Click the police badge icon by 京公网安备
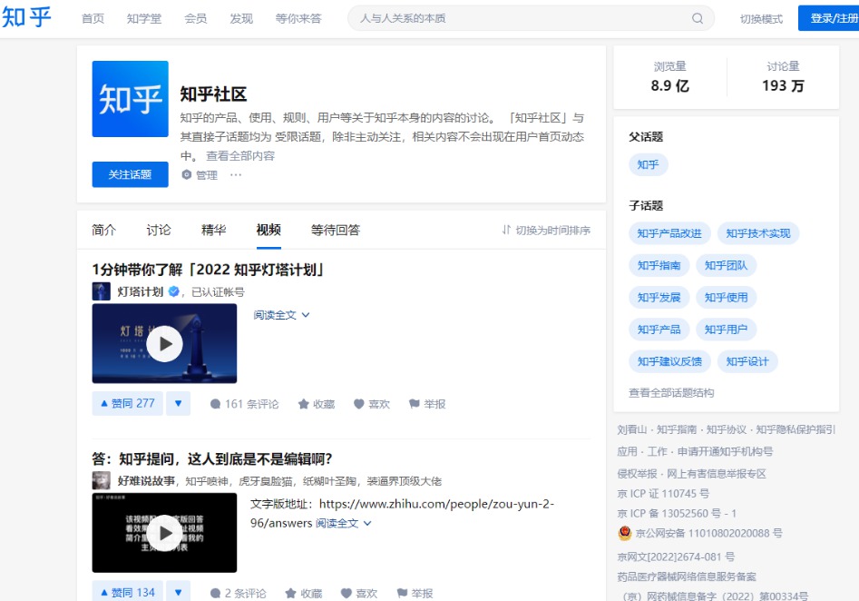Image resolution: width=859 pixels, height=601 pixels. [x=625, y=533]
